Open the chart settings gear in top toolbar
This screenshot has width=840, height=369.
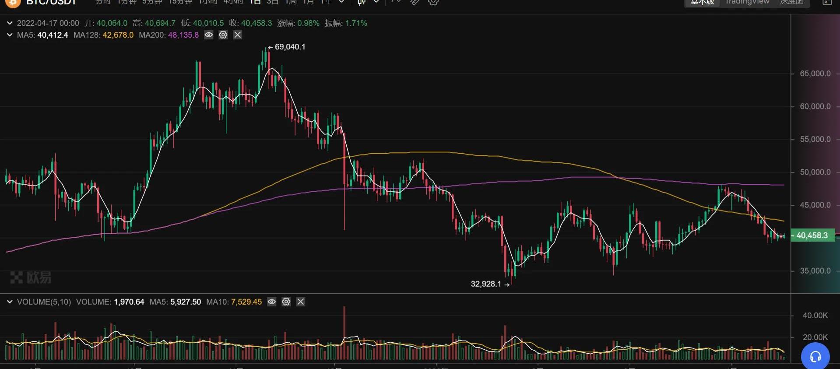tap(433, 2)
